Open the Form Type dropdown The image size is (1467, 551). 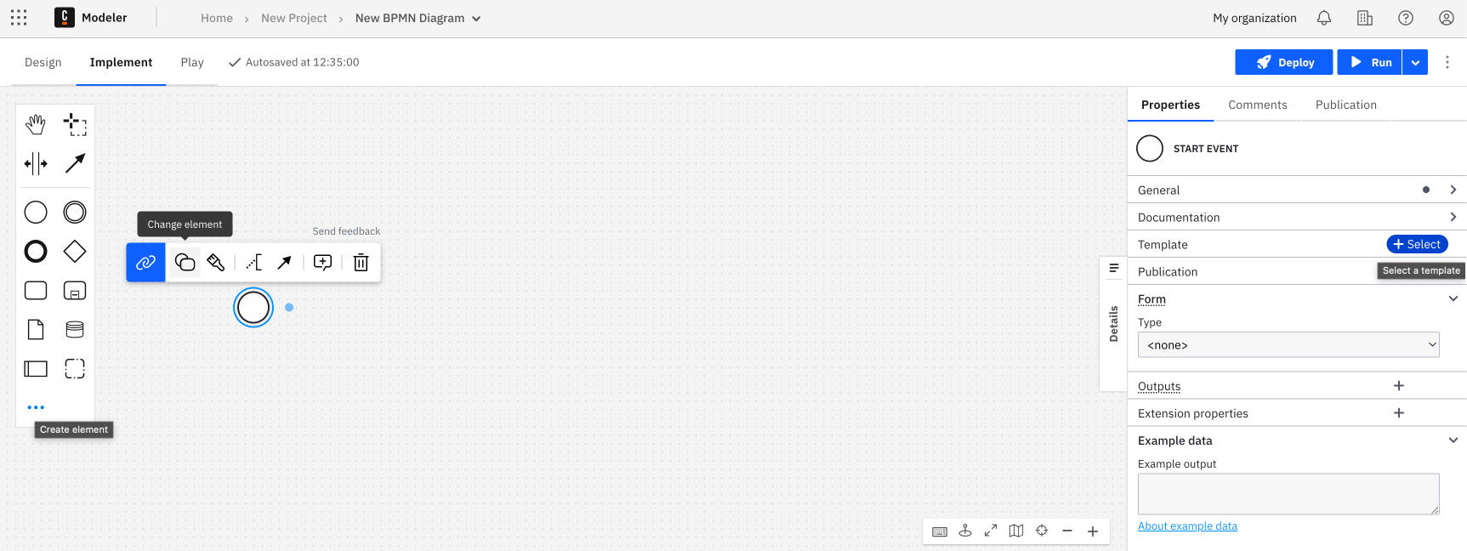click(1288, 345)
